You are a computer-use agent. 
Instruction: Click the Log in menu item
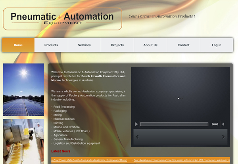(x=217, y=45)
